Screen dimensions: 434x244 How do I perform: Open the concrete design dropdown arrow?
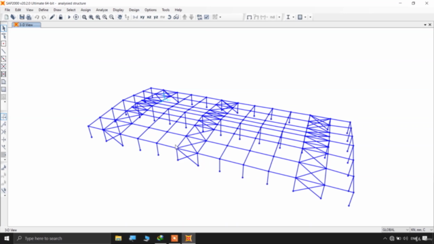point(305,17)
